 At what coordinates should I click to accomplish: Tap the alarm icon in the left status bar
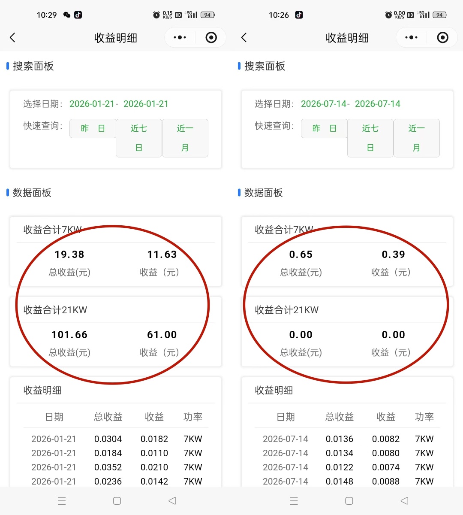[156, 15]
